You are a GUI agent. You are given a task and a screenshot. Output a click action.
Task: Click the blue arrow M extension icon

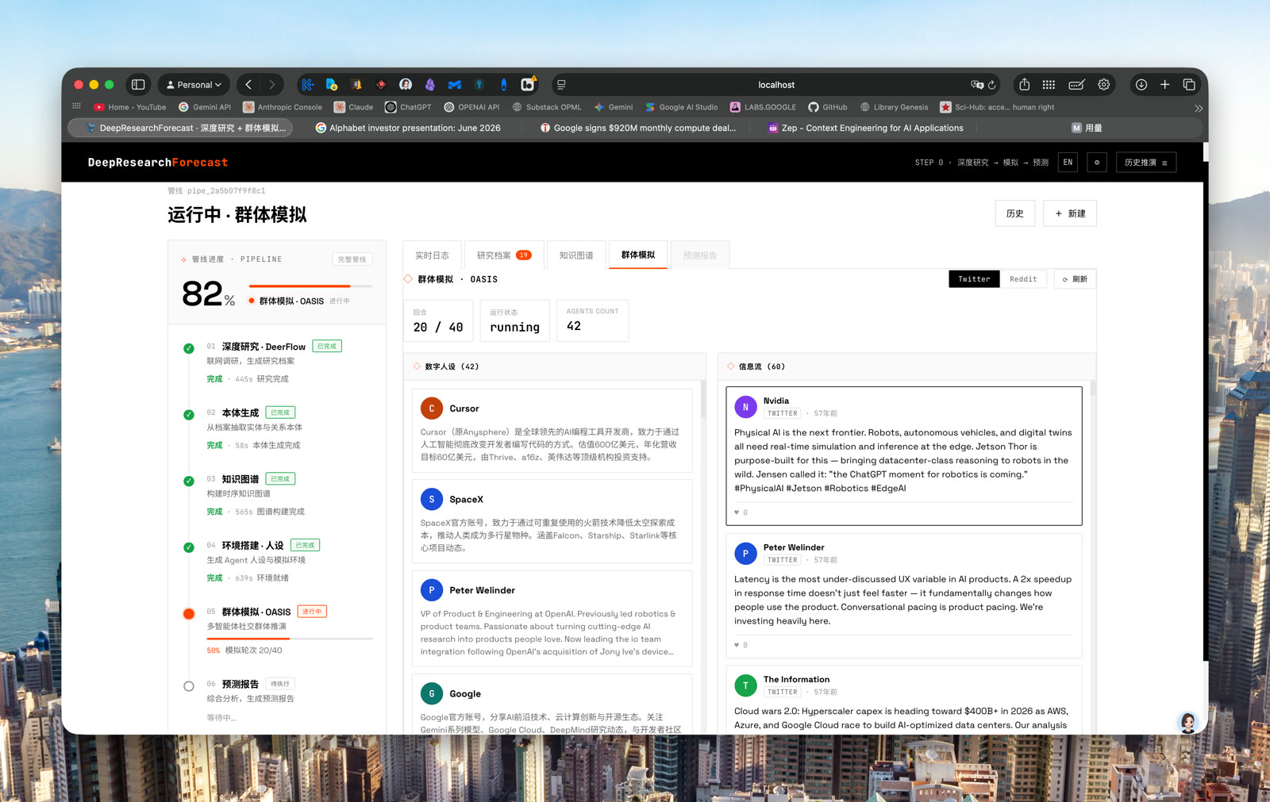tap(455, 85)
